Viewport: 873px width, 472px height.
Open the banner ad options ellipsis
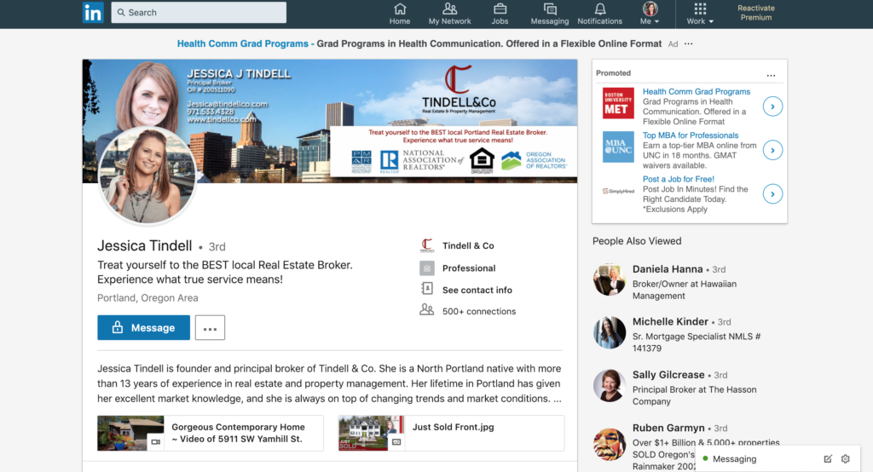tap(689, 44)
